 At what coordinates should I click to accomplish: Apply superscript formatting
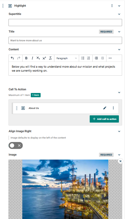(x=44, y=58)
